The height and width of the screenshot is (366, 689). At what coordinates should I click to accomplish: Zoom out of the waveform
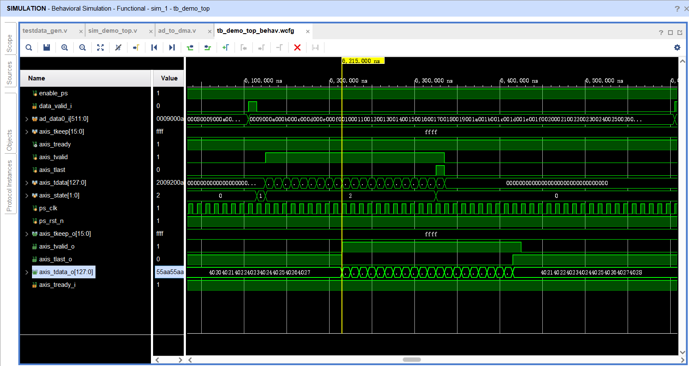point(82,48)
